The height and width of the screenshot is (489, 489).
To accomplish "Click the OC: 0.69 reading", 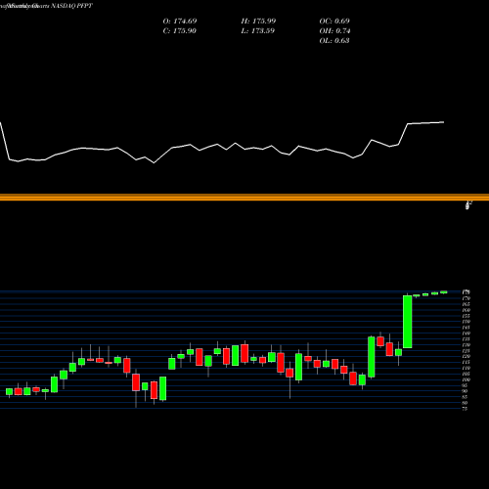I will pos(334,22).
